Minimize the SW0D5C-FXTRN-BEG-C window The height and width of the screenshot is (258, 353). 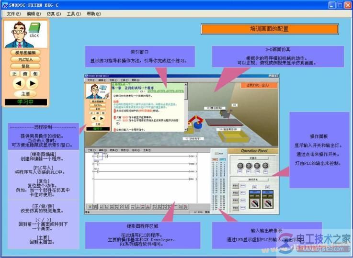[x=332, y=5]
